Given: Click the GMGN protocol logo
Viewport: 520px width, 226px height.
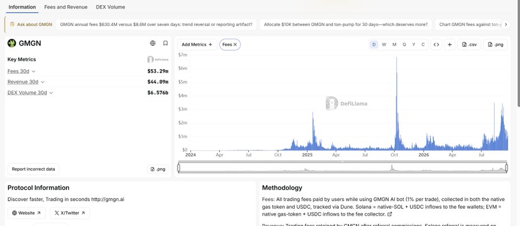Looking at the screenshot, I should click(12, 43).
